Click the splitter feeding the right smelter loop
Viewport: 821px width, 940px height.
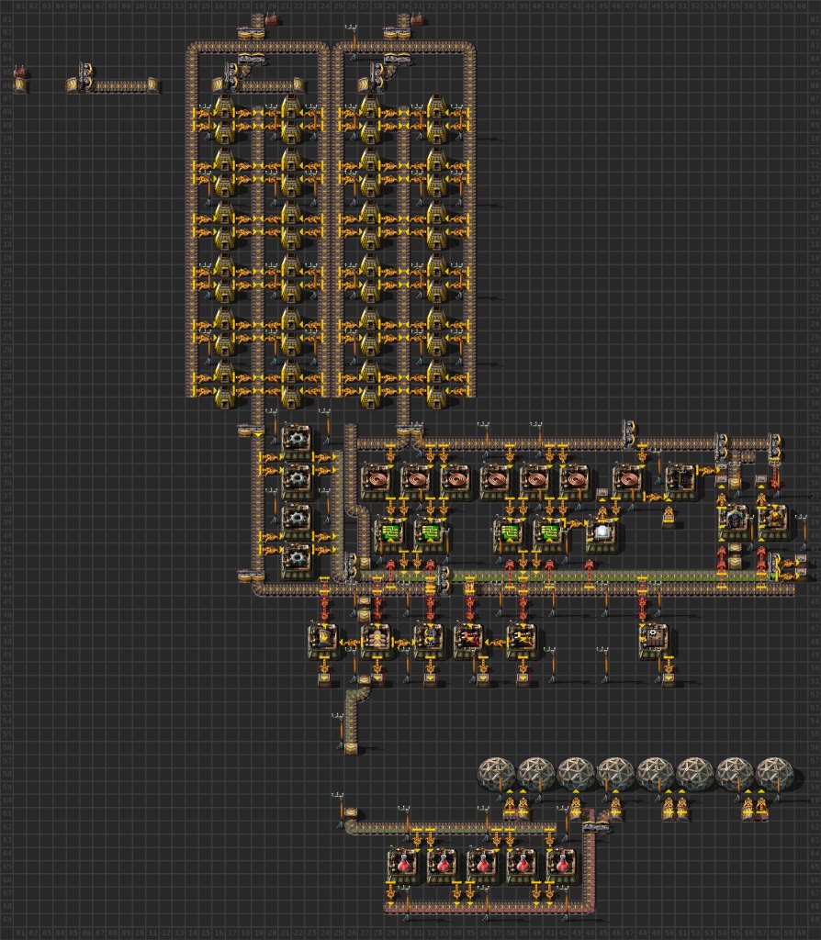click(397, 33)
